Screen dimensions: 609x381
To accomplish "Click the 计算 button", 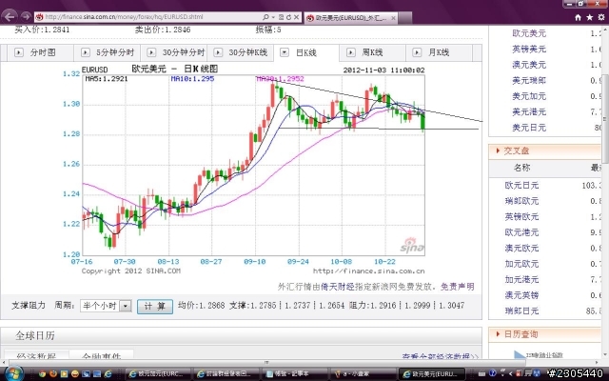I will pyautogui.click(x=154, y=307).
